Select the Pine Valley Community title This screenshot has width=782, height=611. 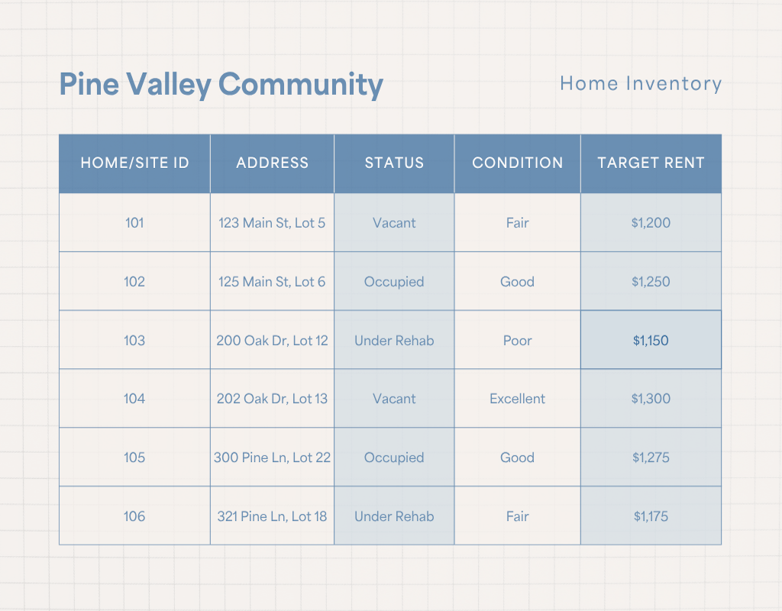(x=221, y=84)
